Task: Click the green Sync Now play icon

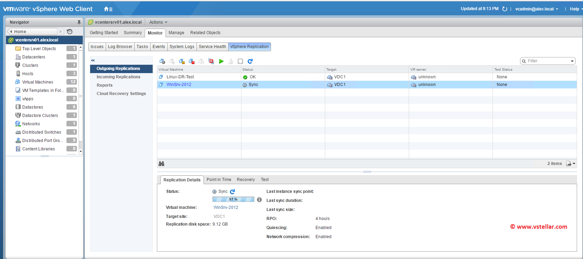Action: [221, 61]
